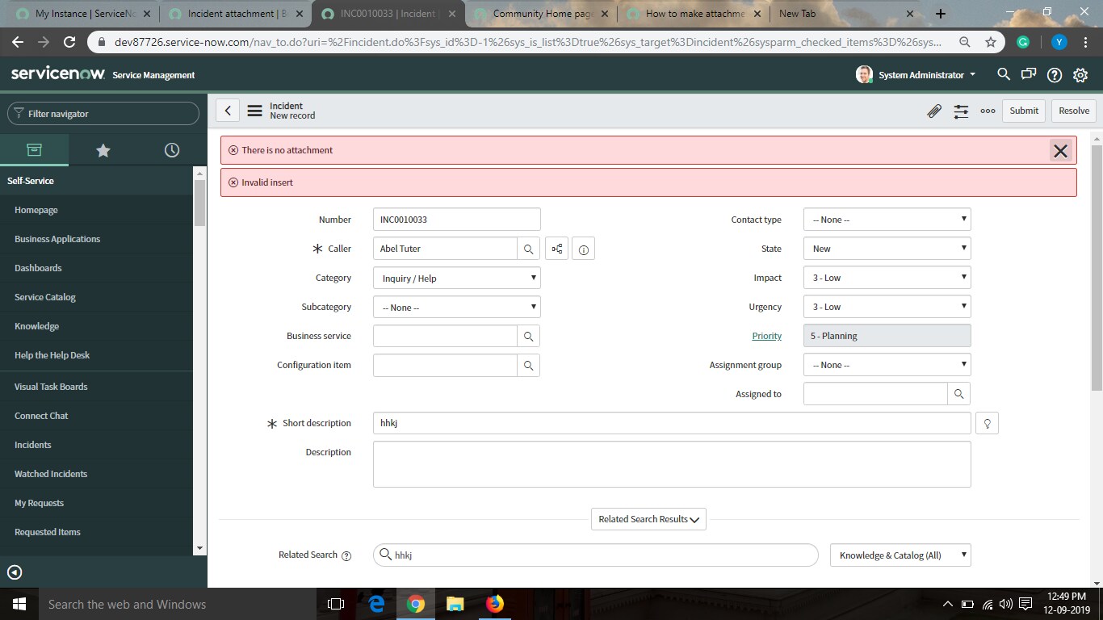Viewport: 1103px width, 620px height.
Task: Collapse the Related Search Results section
Action: (x=648, y=519)
